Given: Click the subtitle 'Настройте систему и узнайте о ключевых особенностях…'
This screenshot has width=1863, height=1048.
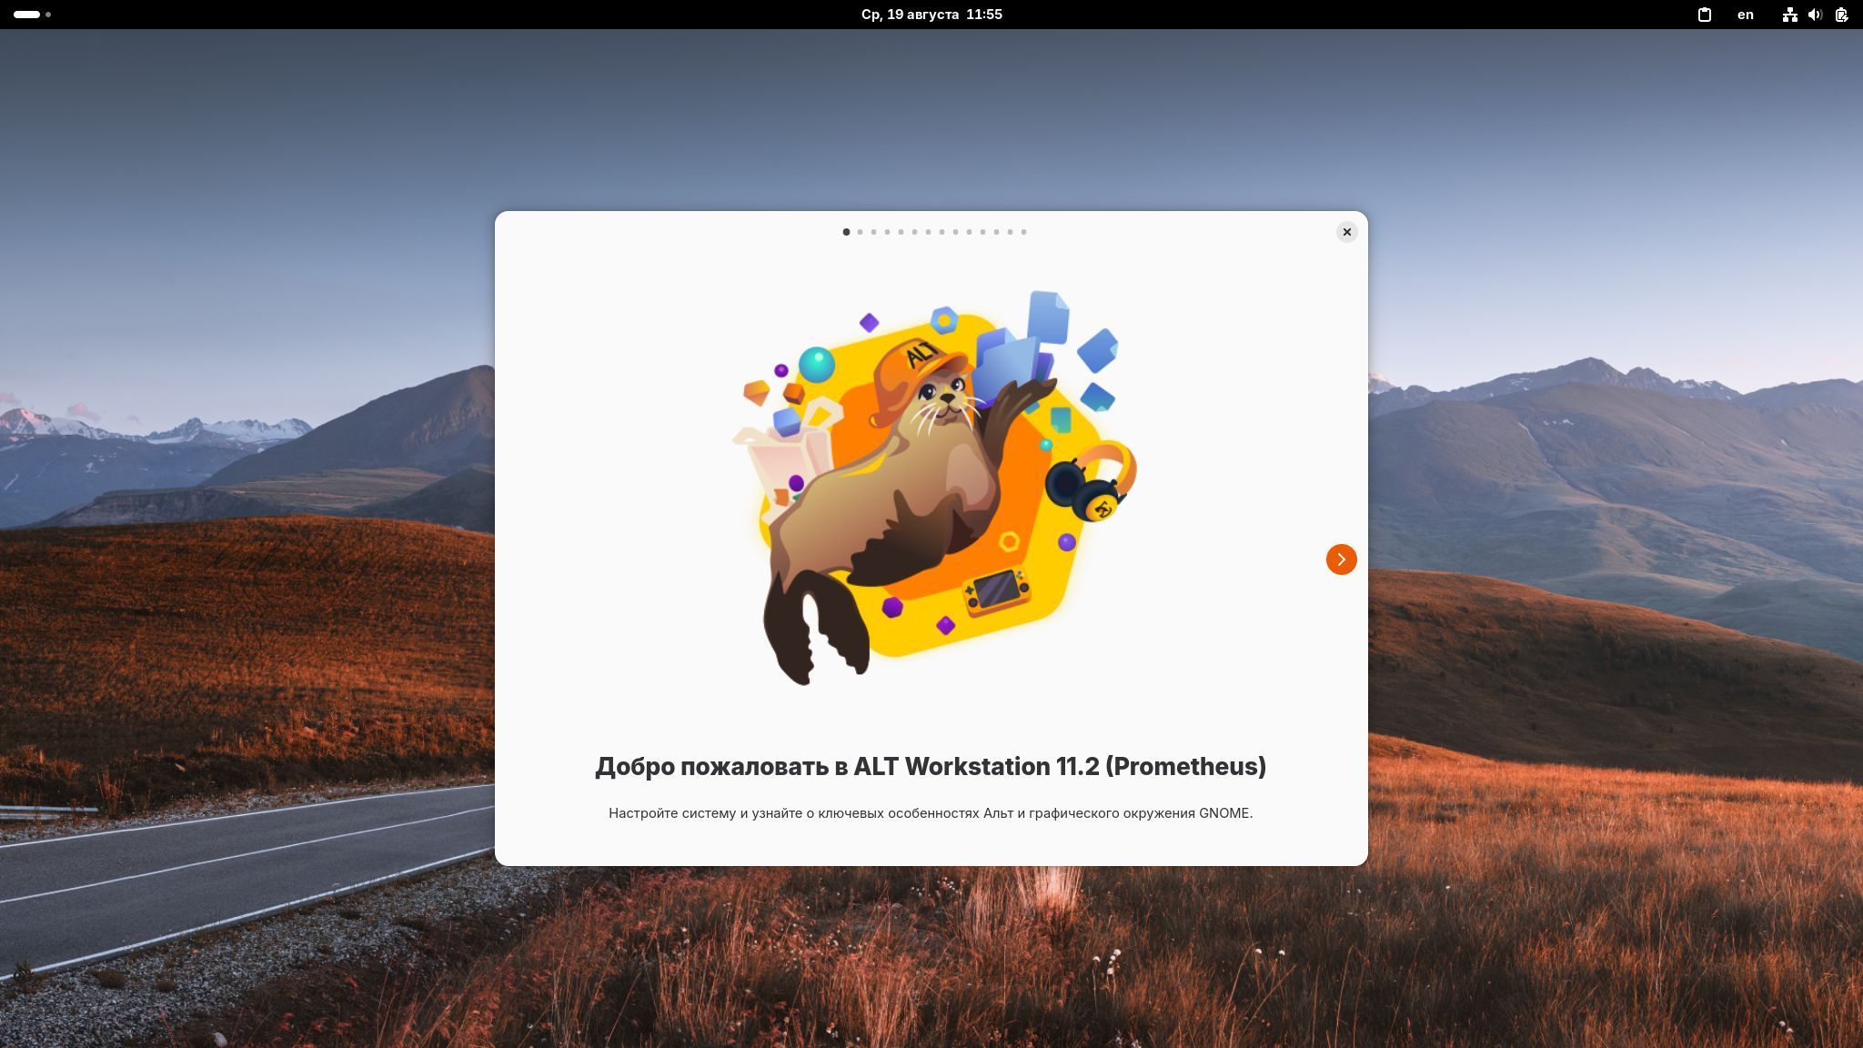Looking at the screenshot, I should point(931,813).
